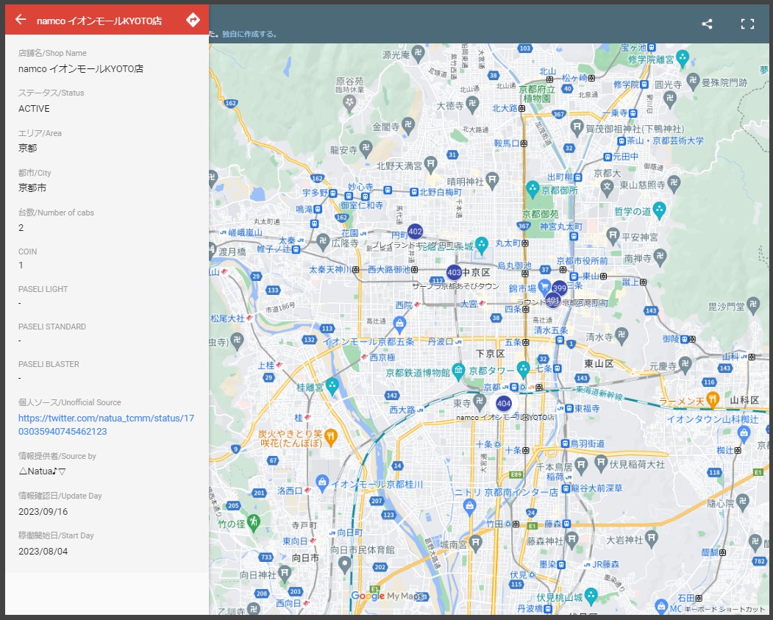The width and height of the screenshot is (773, 620).
Task: Click the 竹の径 hiking icon
Action: tap(254, 523)
